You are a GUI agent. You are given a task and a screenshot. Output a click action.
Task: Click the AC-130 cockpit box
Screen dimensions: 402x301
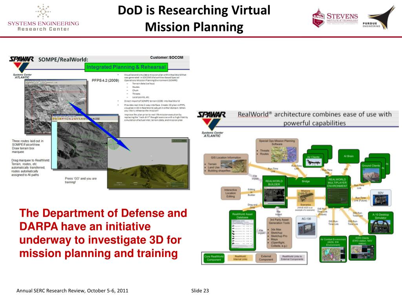(x=306, y=227)
